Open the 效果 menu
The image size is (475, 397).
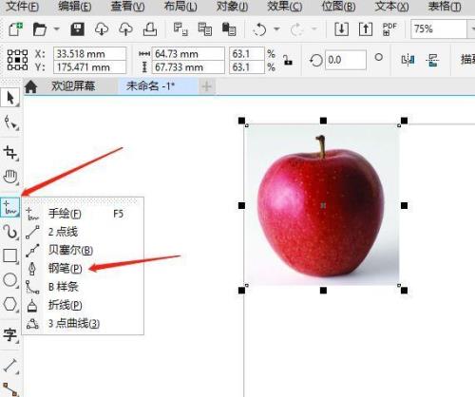click(285, 7)
